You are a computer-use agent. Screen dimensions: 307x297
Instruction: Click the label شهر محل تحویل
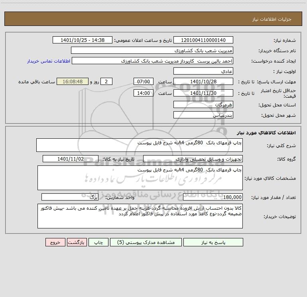pyautogui.click(x=278, y=115)
